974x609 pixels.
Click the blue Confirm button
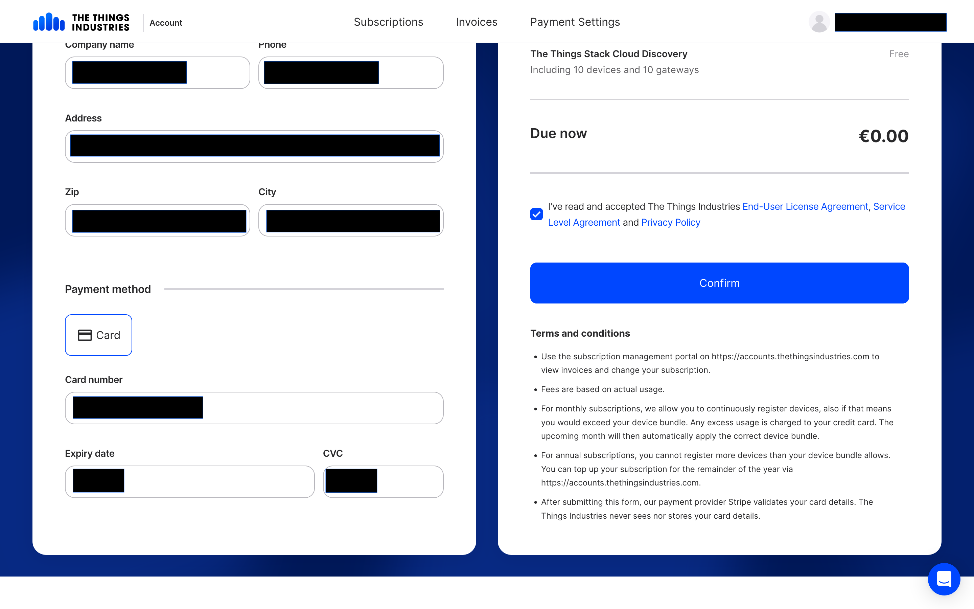pyautogui.click(x=719, y=283)
